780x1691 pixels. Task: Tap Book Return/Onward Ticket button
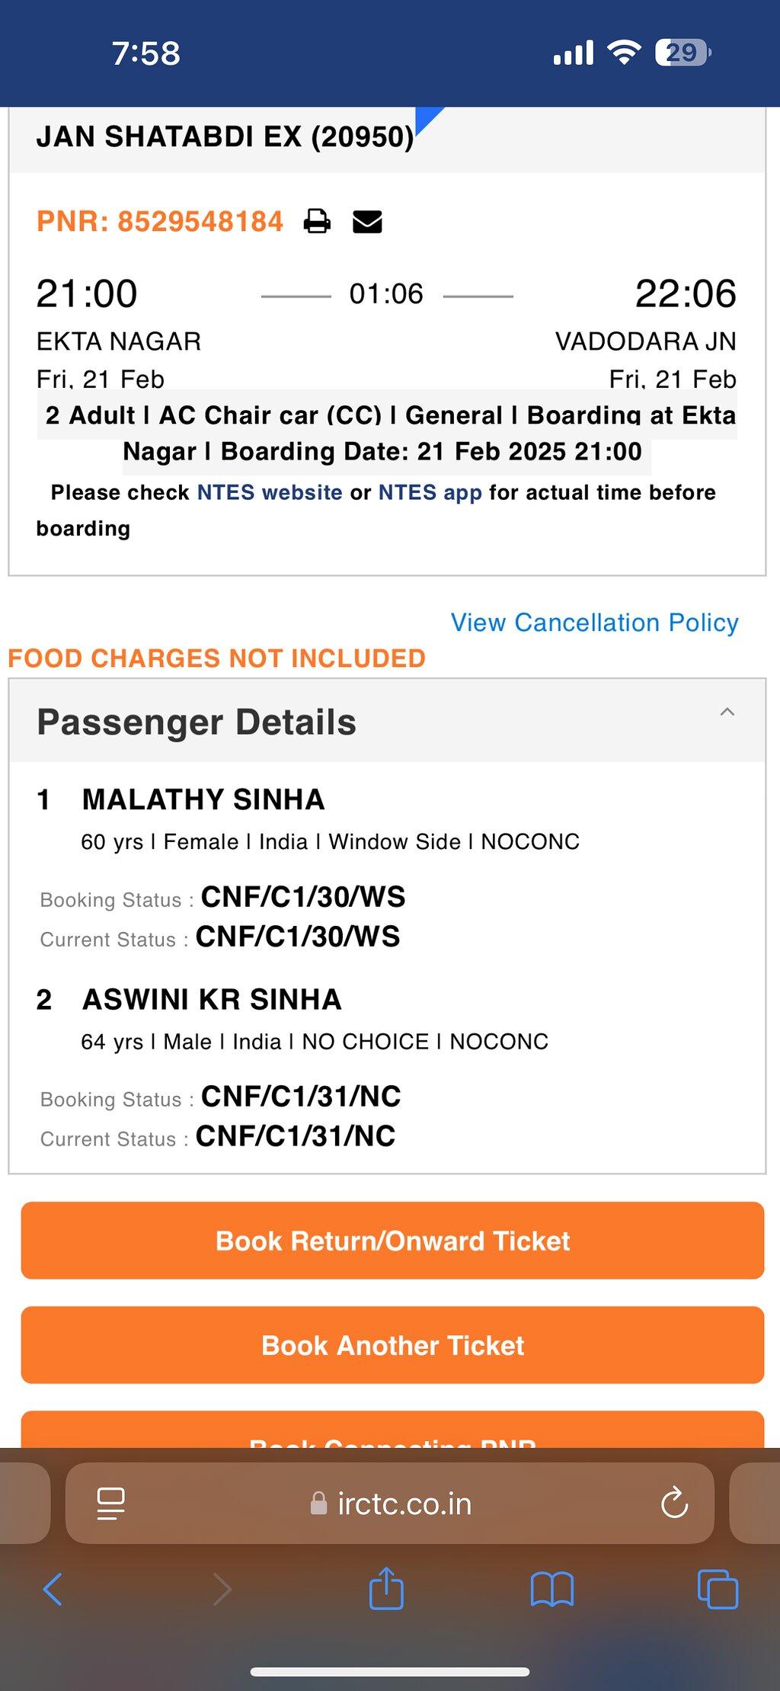point(392,1241)
